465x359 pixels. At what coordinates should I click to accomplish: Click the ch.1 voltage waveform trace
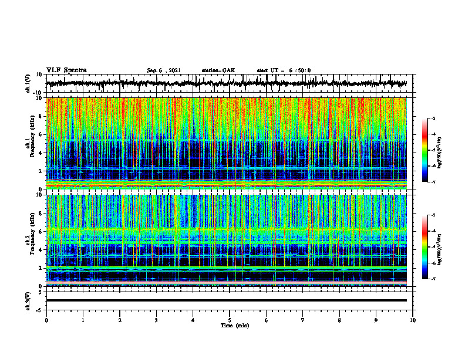coord(226,83)
